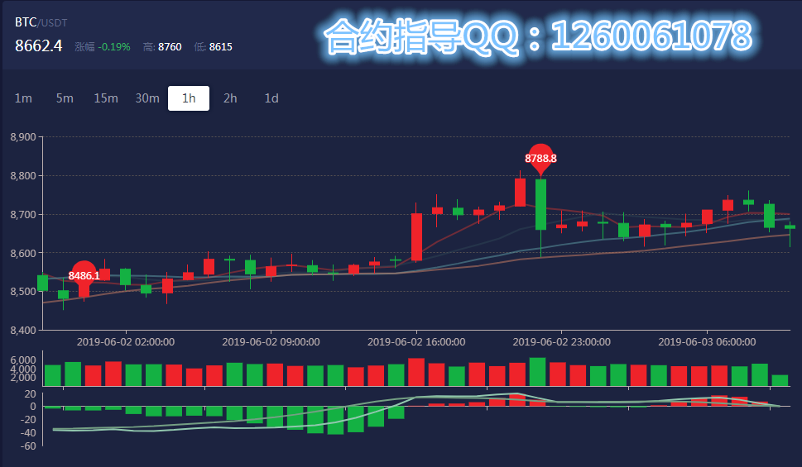The image size is (802, 467).
Task: Click the tallest green volume bar
Action: pyautogui.click(x=538, y=371)
